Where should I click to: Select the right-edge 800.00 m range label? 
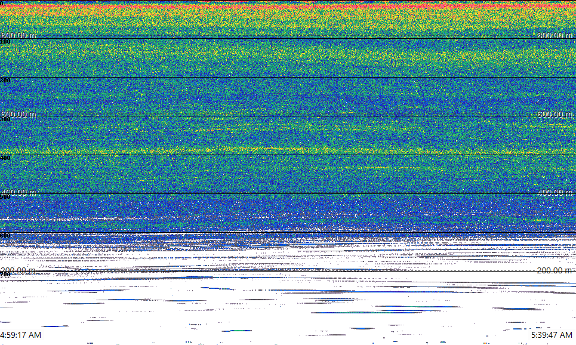[x=555, y=35]
